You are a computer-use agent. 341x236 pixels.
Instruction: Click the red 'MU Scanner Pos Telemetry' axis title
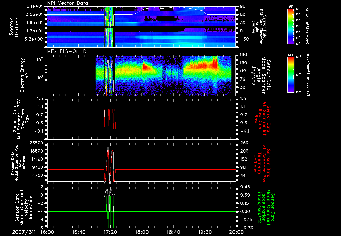coord(262,164)
